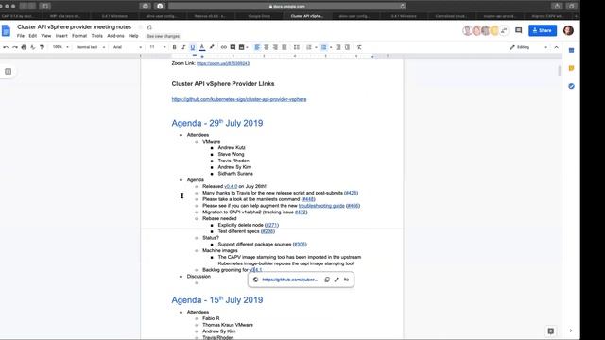
Task: Go to Docs home via blue logo
Action: tap(7, 31)
